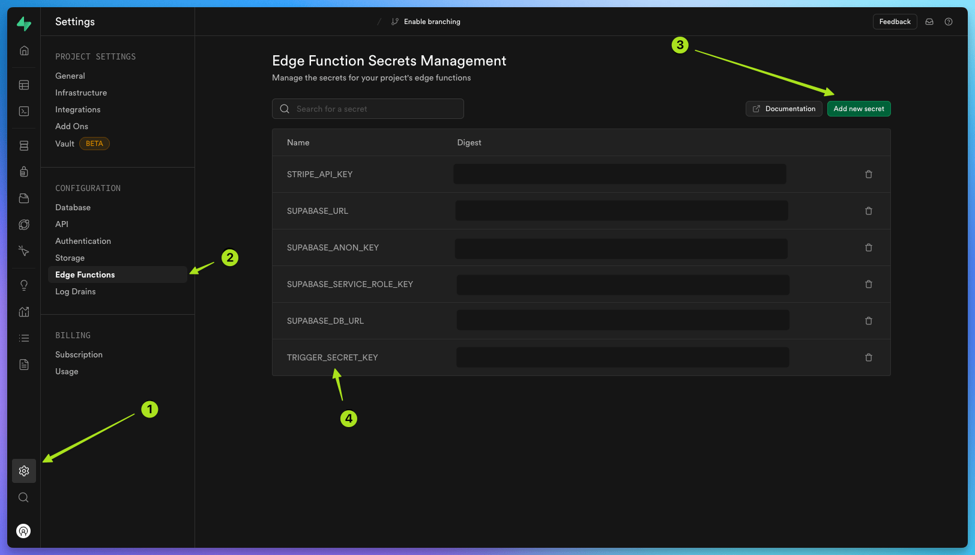Viewport: 975px width, 555px height.
Task: Click the search magnifier sidebar icon
Action: tap(23, 497)
